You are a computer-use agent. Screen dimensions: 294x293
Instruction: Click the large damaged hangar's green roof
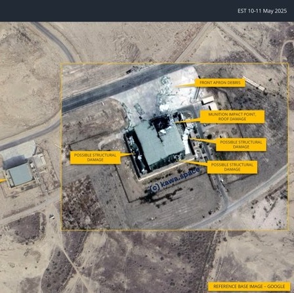159,143
